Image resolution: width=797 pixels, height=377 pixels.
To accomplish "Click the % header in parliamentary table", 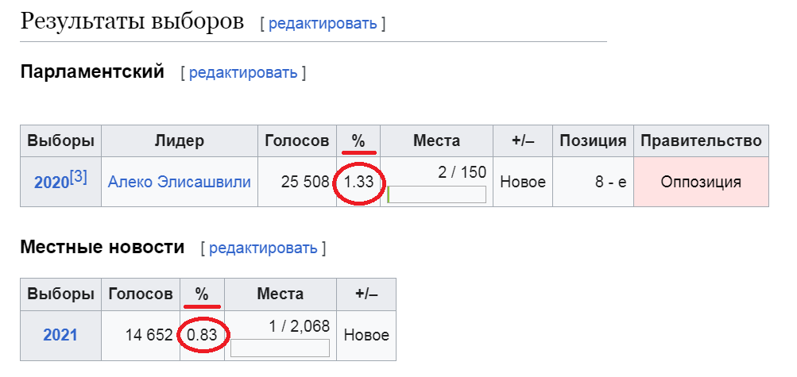I will pyautogui.click(x=358, y=141).
